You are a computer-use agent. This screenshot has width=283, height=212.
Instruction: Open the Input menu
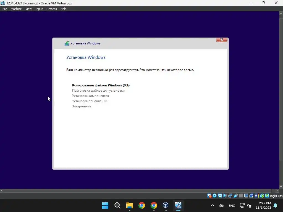[39, 9]
